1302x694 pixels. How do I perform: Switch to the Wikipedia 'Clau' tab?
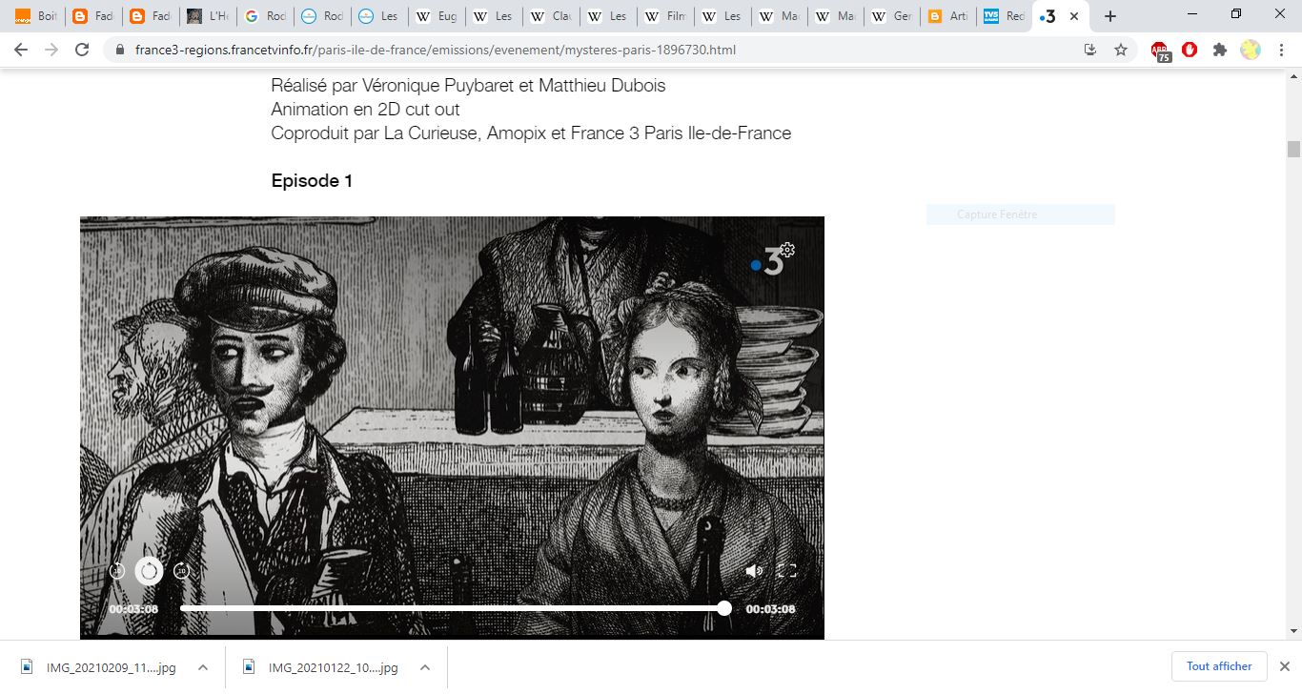click(551, 16)
